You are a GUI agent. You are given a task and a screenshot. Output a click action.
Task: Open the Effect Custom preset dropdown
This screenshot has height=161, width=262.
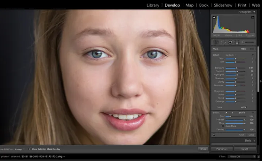(231, 55)
